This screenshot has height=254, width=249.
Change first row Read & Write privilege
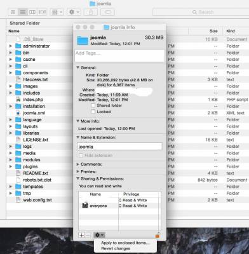coord(133,200)
